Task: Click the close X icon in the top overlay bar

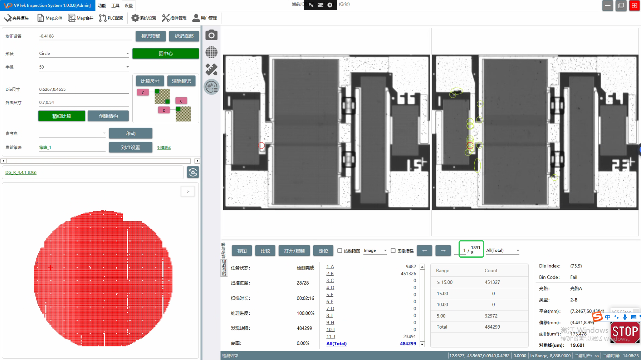Action: point(330,5)
